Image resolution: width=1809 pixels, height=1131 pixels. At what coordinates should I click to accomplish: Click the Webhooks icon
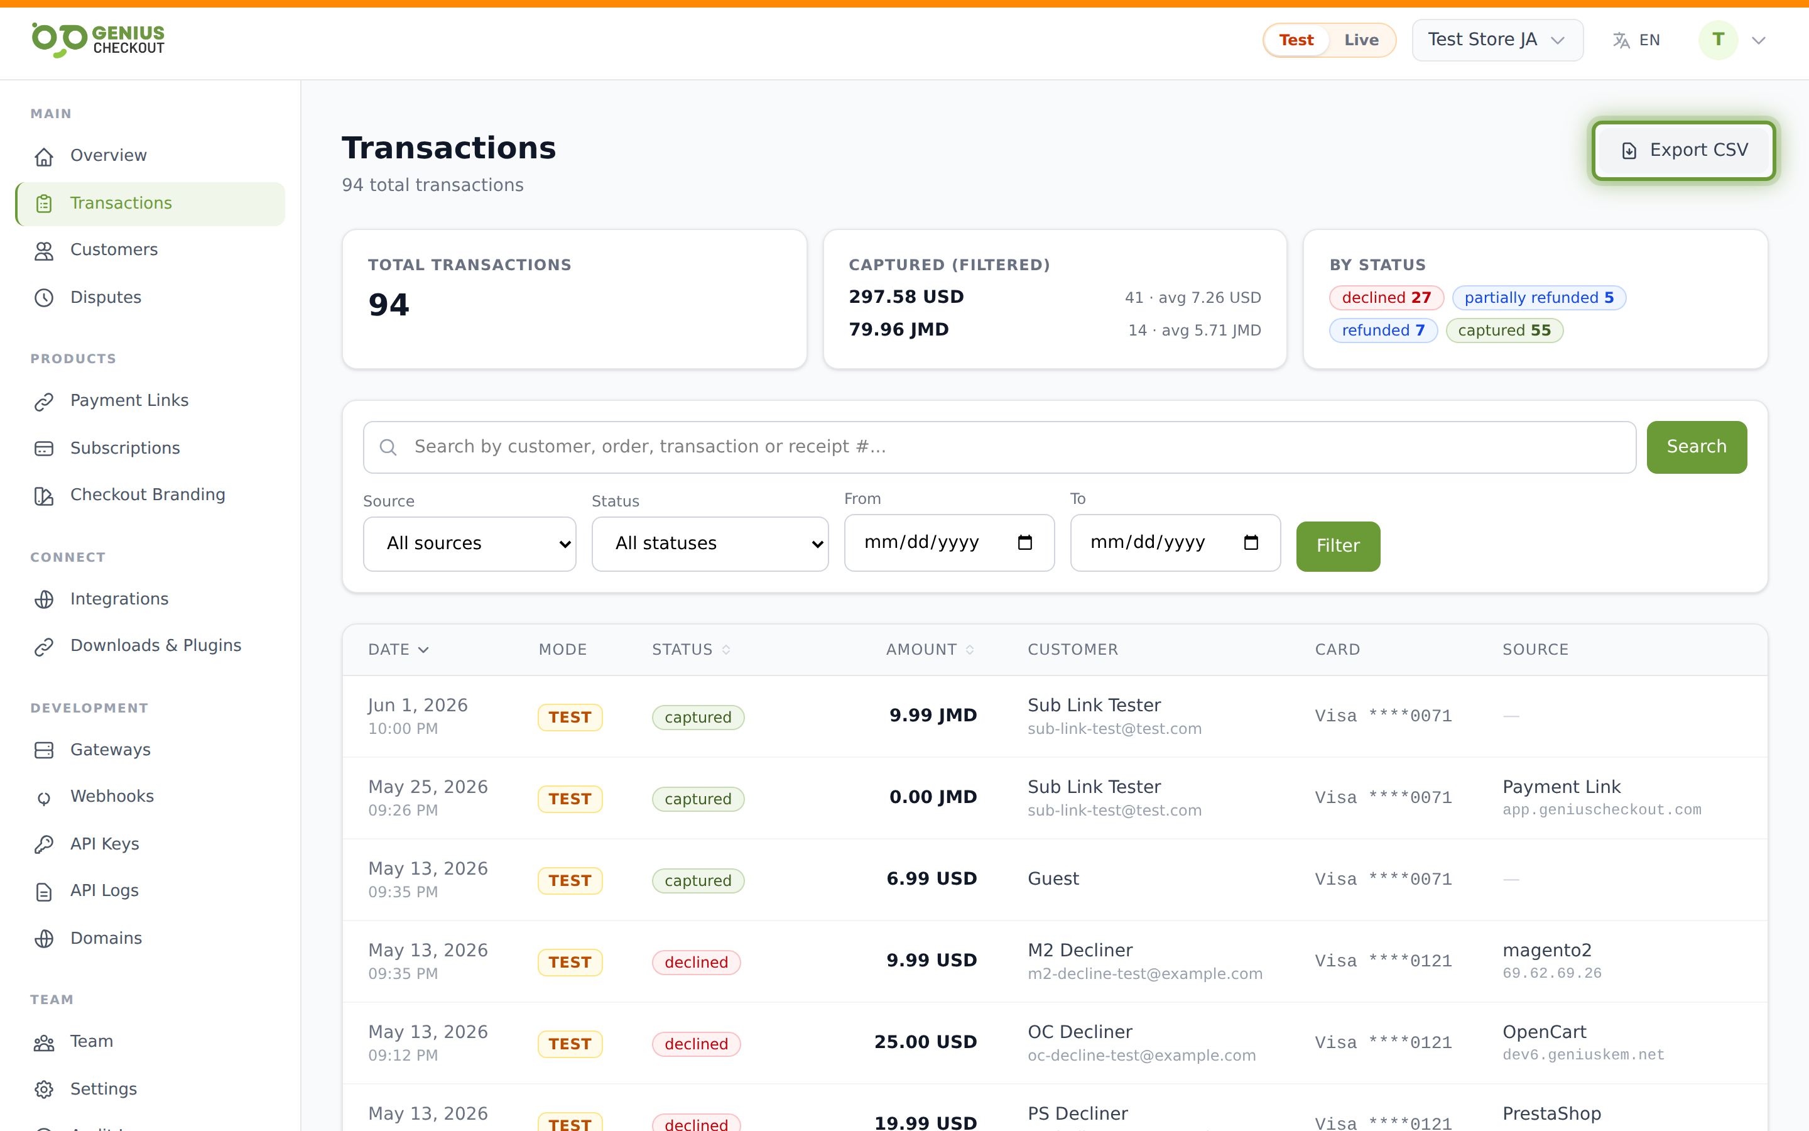[x=44, y=797]
